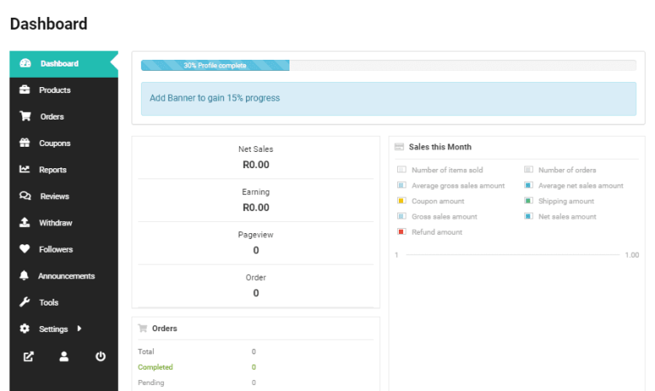Open Coupons via the gift icon

25,143
